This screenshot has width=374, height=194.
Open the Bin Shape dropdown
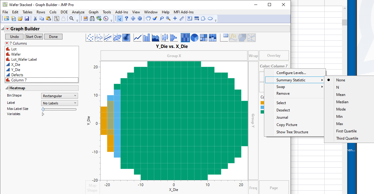tap(59, 95)
